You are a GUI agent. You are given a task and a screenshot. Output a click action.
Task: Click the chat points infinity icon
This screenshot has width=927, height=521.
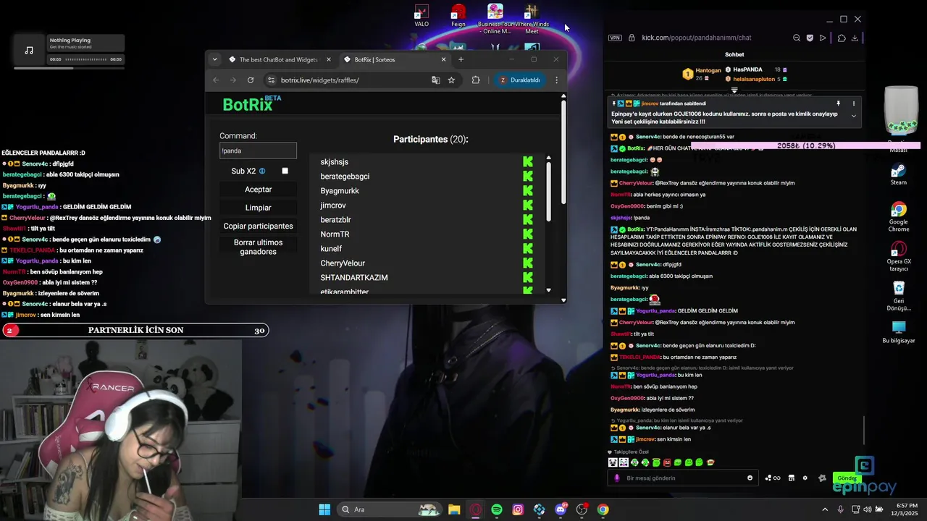(x=774, y=478)
